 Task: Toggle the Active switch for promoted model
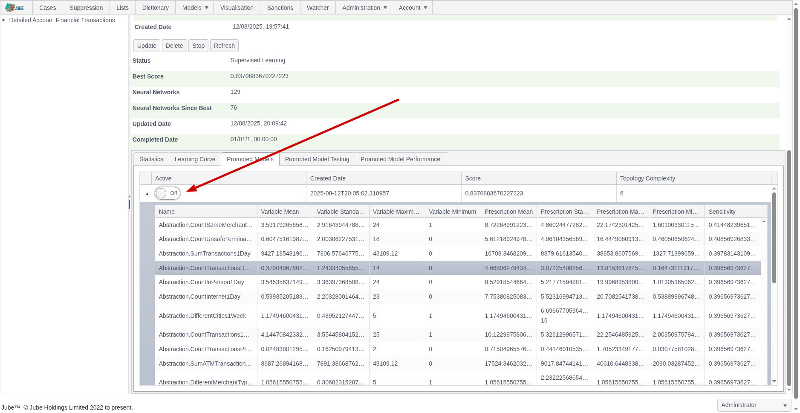(168, 193)
